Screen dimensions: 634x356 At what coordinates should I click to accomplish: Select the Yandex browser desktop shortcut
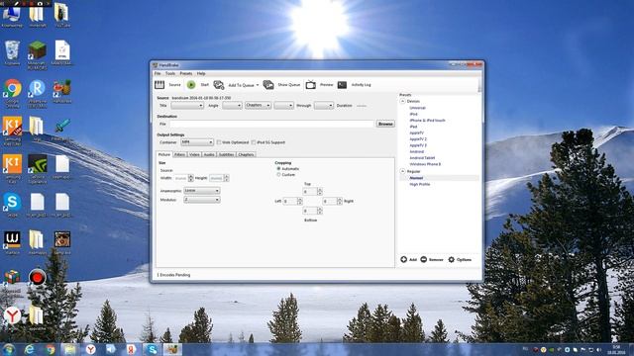click(x=12, y=315)
